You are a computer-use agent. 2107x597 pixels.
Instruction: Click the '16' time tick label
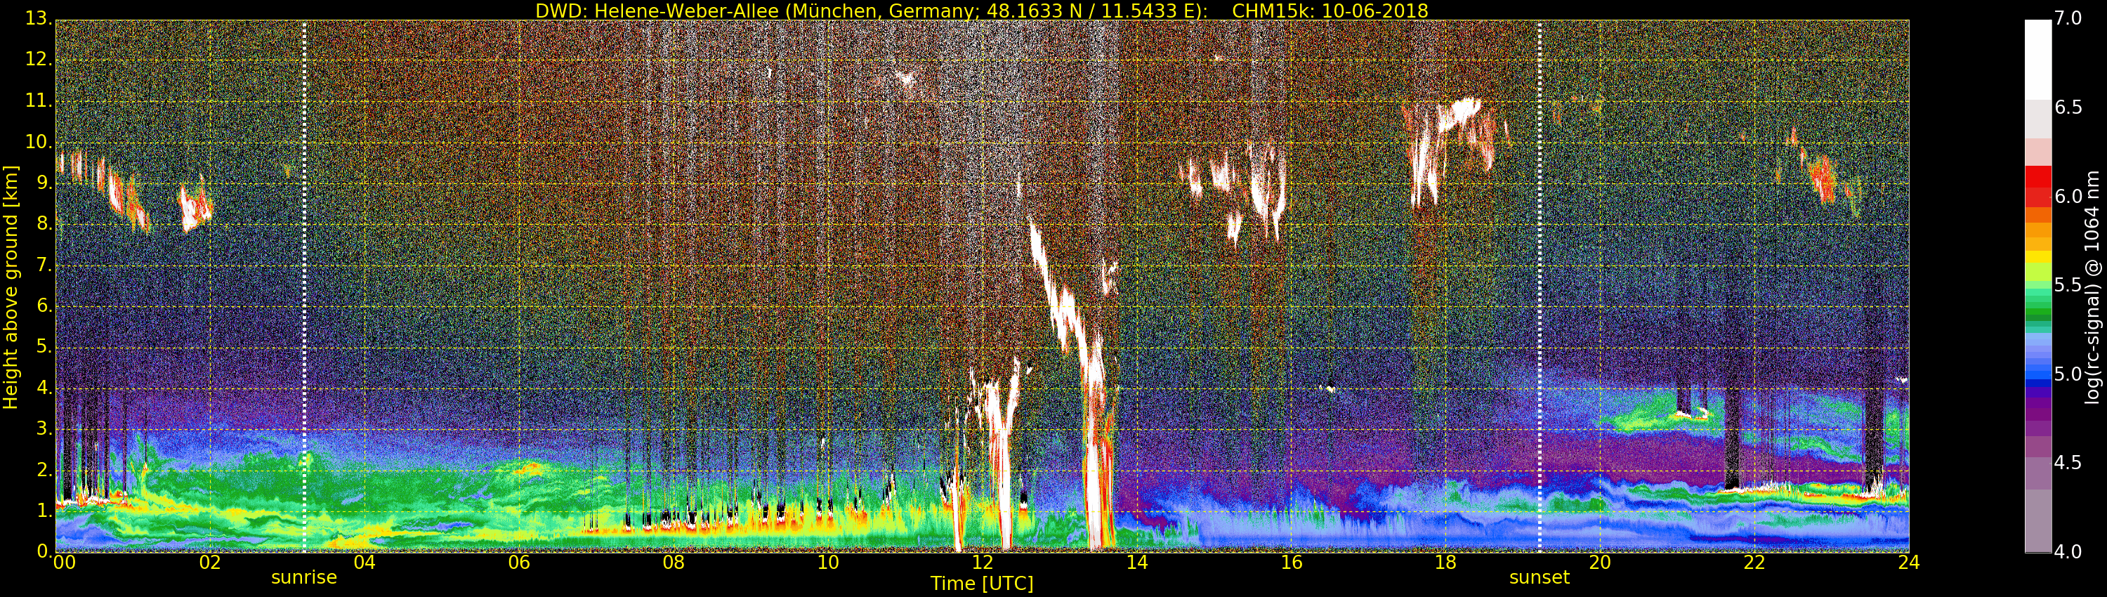click(x=1292, y=563)
